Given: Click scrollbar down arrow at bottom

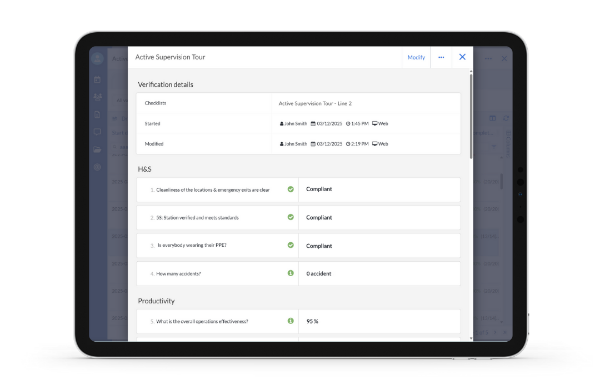Looking at the screenshot, I should (x=471, y=338).
